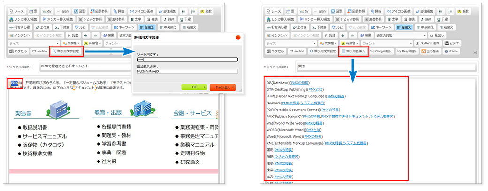This screenshot has width=488, height=191.
Task: Click 索引用語挿入 button in the 索引 editor toolbar
Action: 354,51
